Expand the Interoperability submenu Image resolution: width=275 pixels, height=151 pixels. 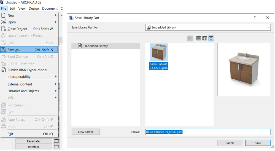pos(29,77)
